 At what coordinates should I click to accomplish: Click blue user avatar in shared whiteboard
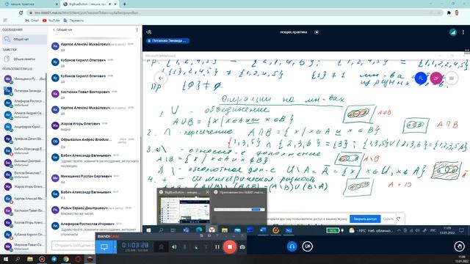pyautogui.click(x=421, y=78)
